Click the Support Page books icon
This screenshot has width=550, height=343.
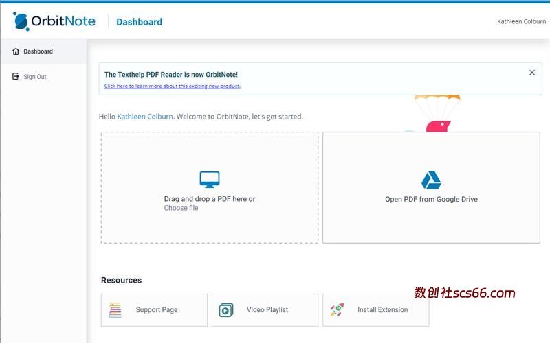[115, 310]
